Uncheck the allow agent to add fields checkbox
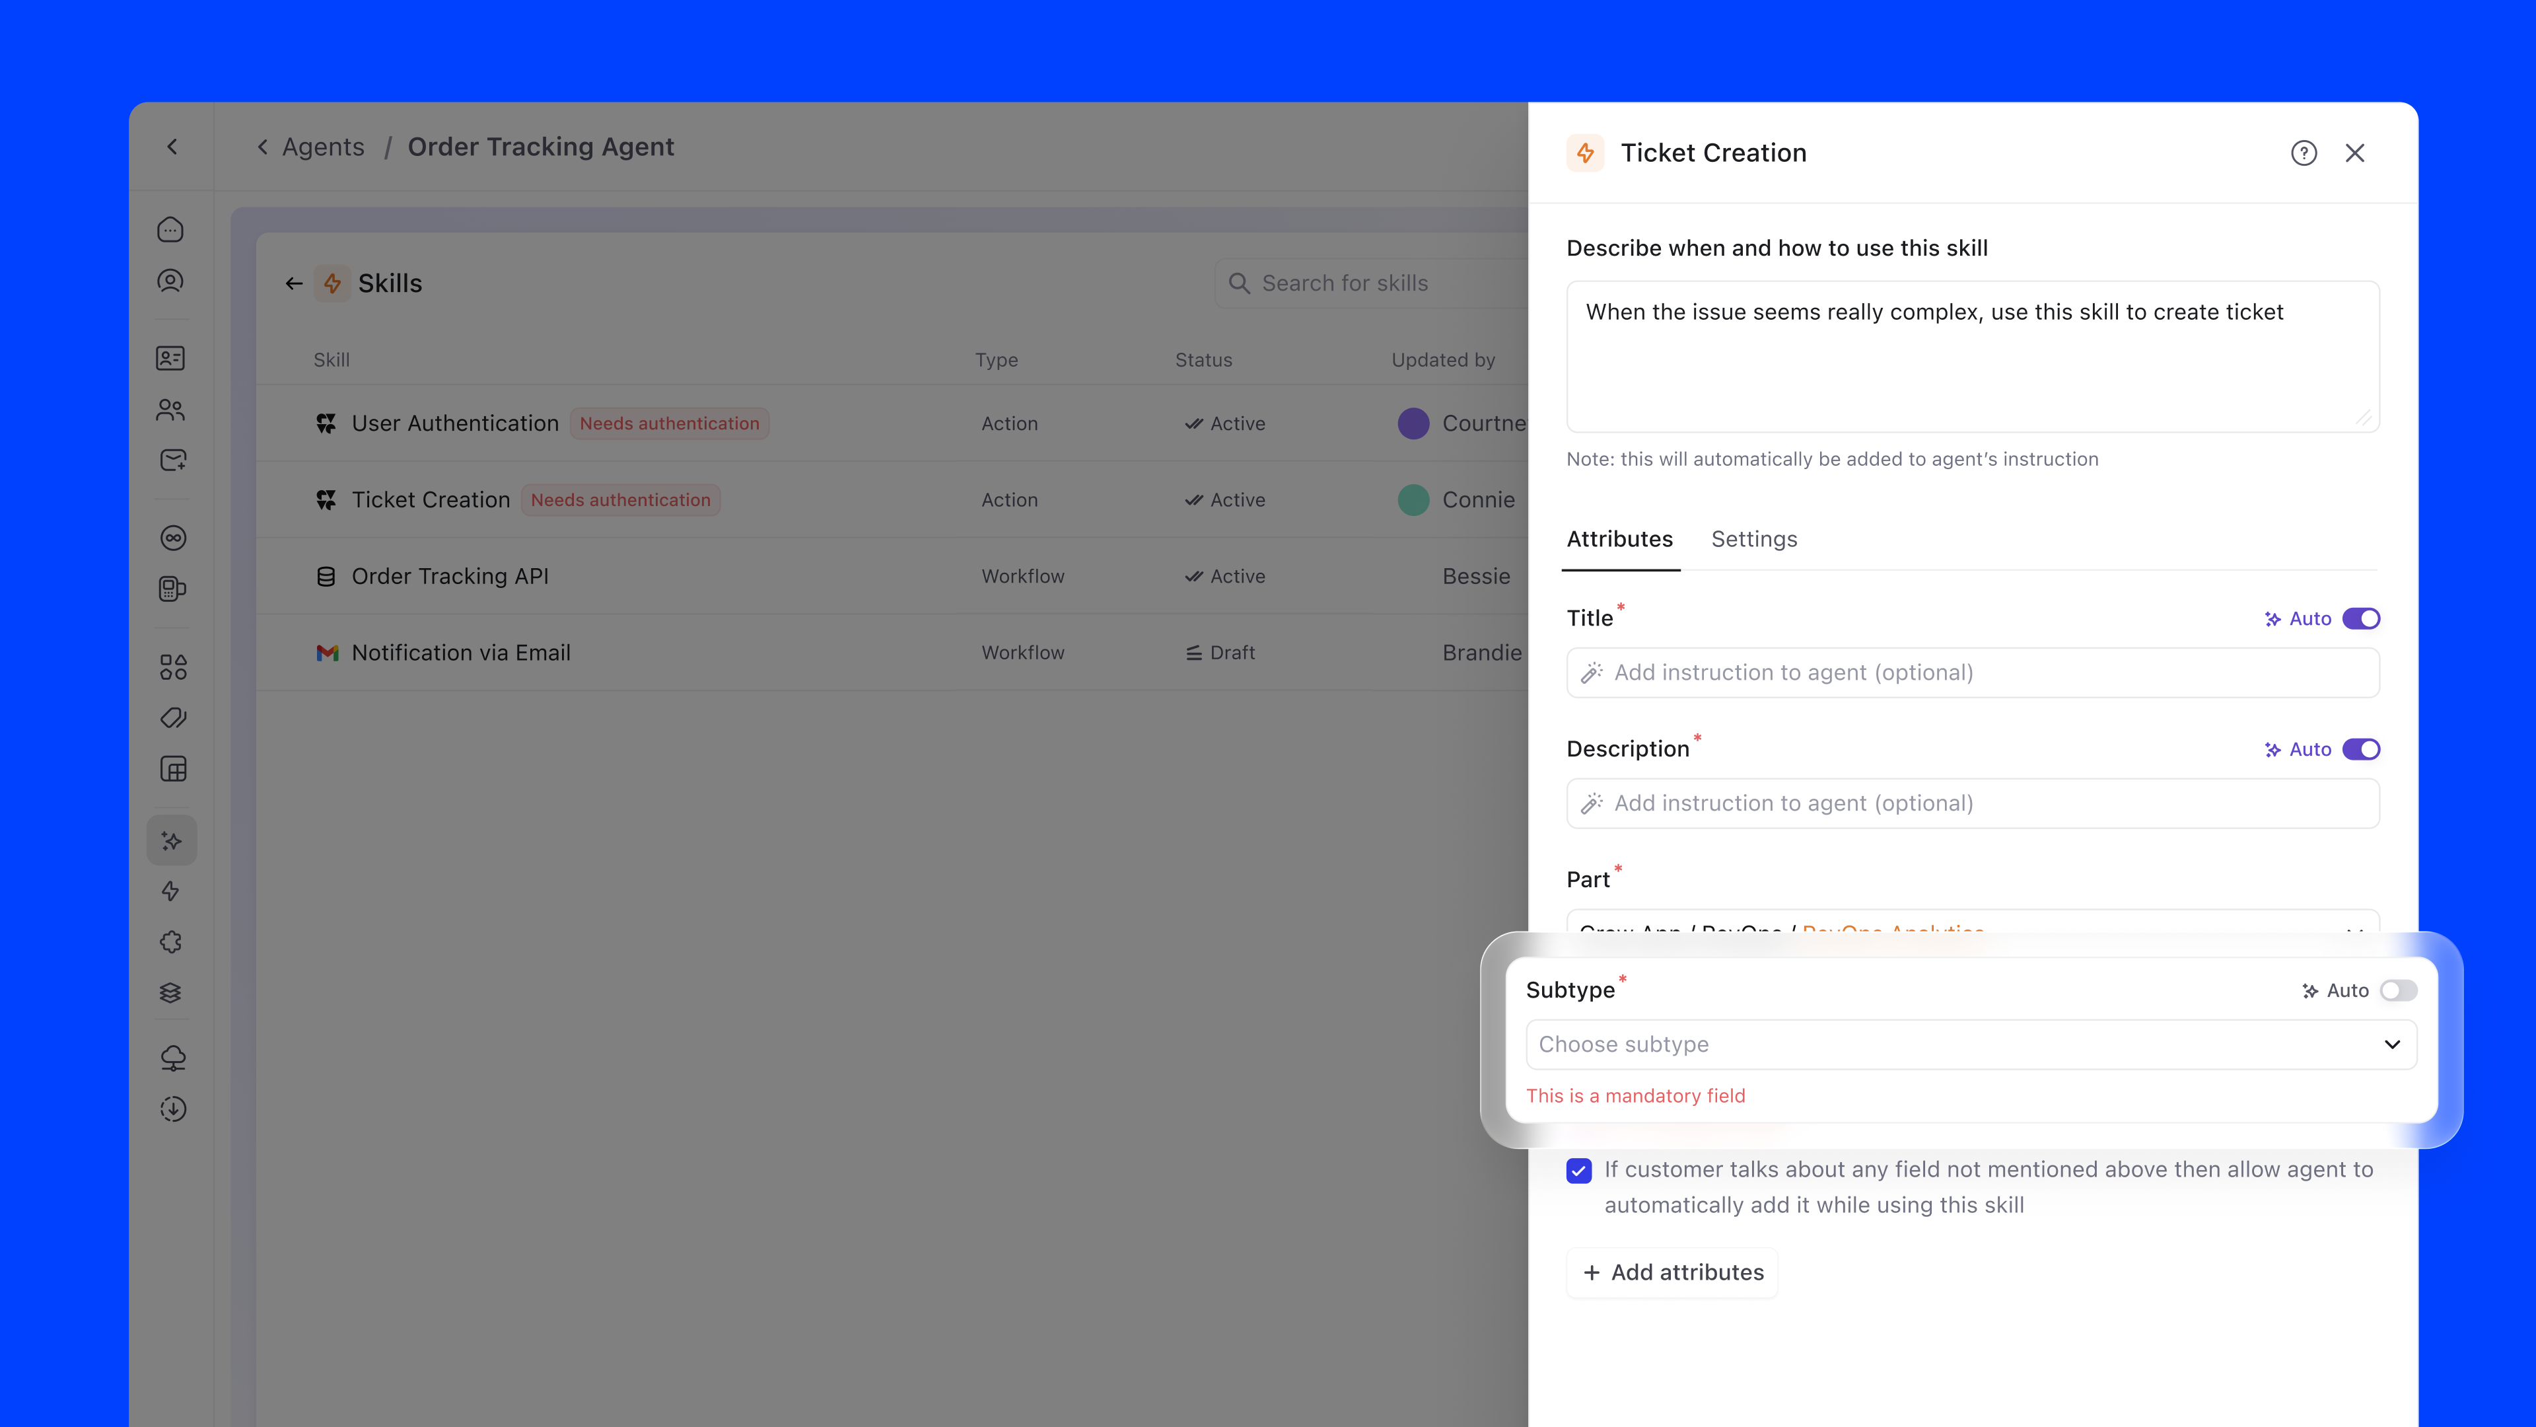The width and height of the screenshot is (2536, 1427). pos(1579,1171)
